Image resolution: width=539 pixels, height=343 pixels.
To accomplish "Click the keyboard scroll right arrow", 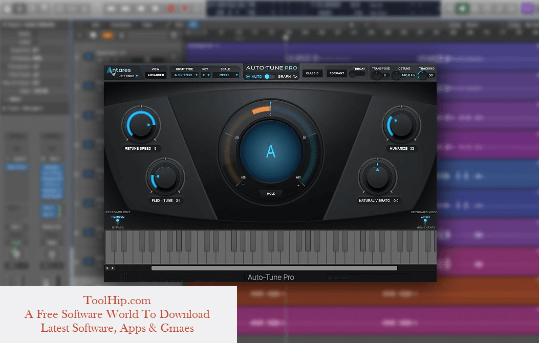I will [113, 268].
